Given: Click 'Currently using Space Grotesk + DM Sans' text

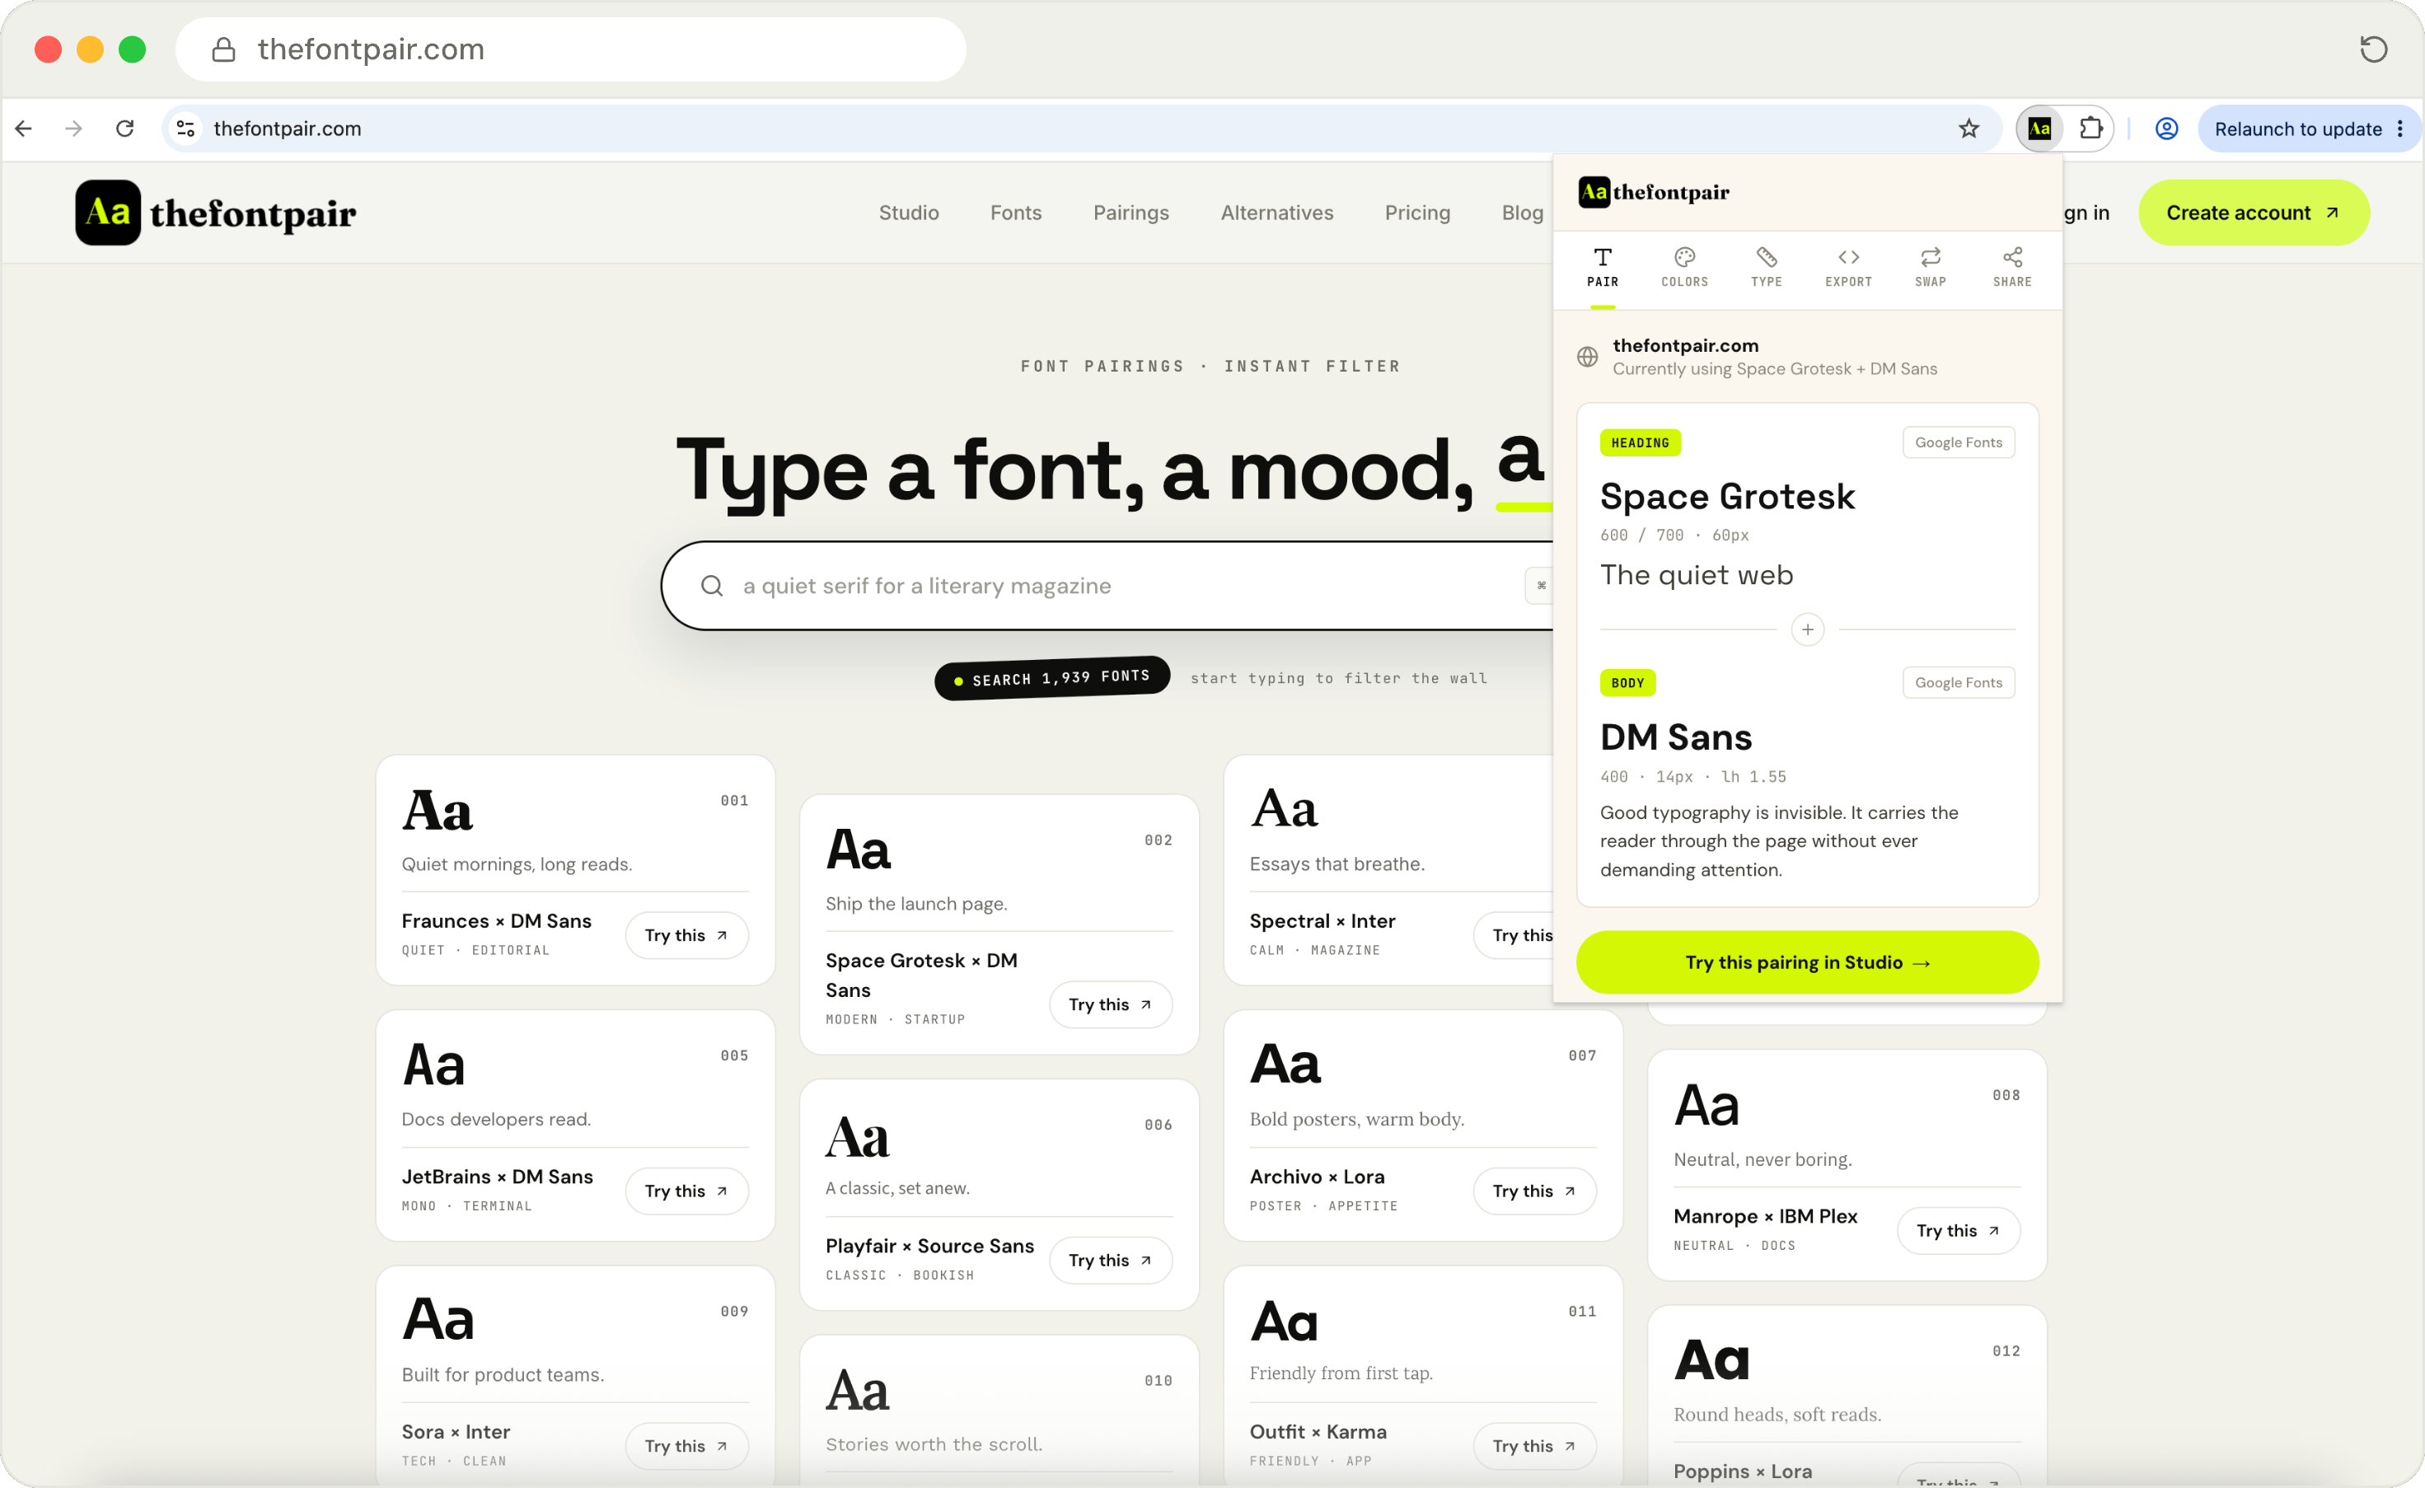Looking at the screenshot, I should [1775, 369].
